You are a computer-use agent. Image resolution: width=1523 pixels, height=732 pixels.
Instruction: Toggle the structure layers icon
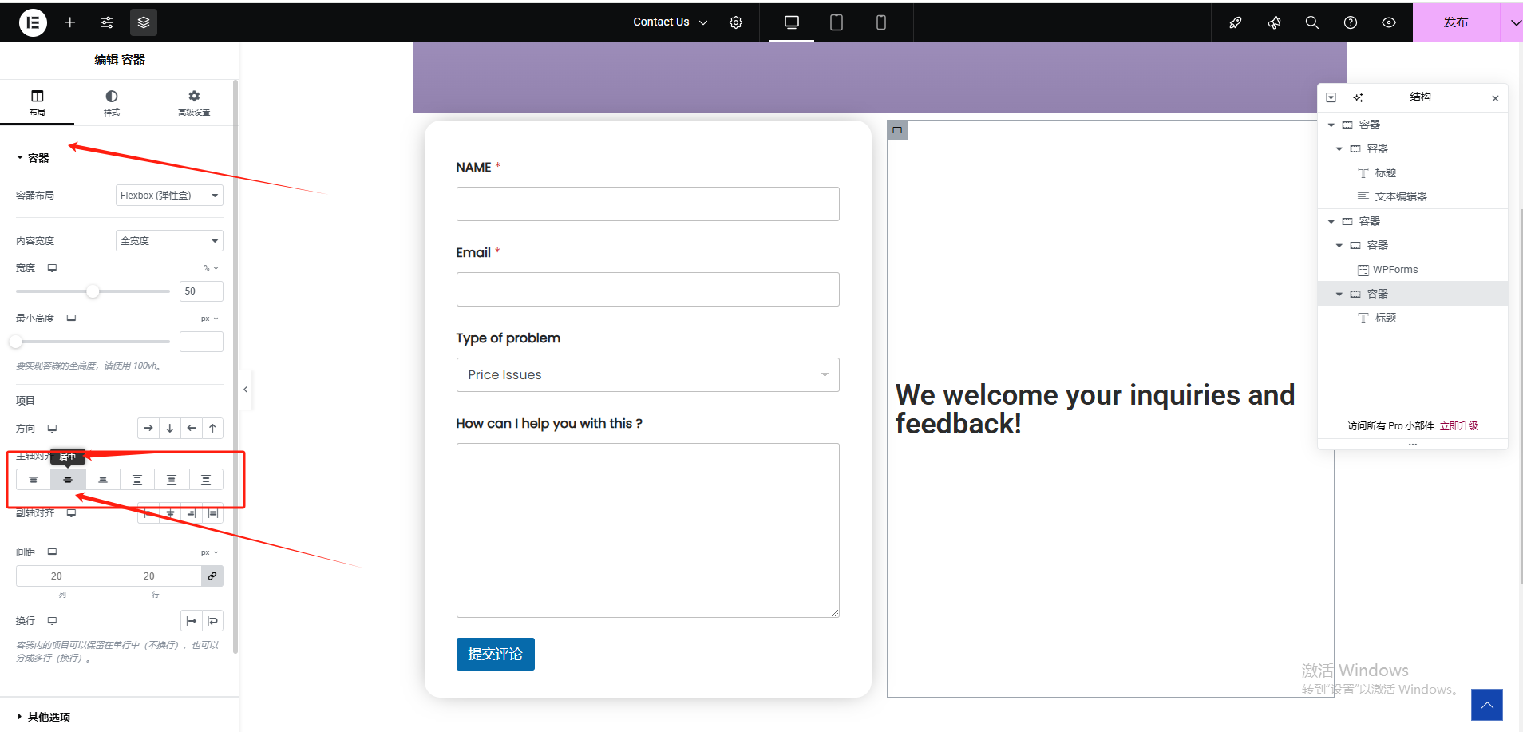pos(144,22)
